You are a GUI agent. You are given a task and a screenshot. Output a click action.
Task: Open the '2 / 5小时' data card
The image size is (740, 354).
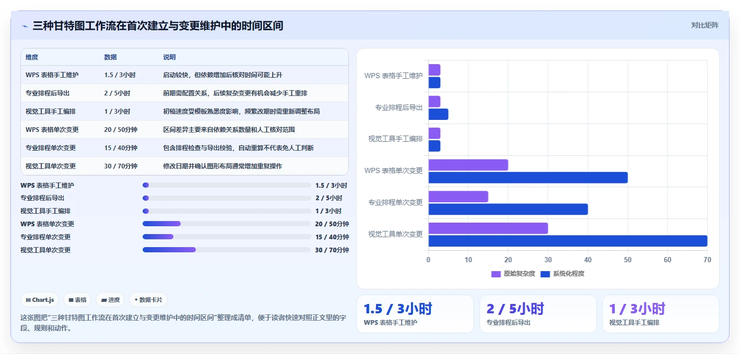pyautogui.click(x=538, y=314)
